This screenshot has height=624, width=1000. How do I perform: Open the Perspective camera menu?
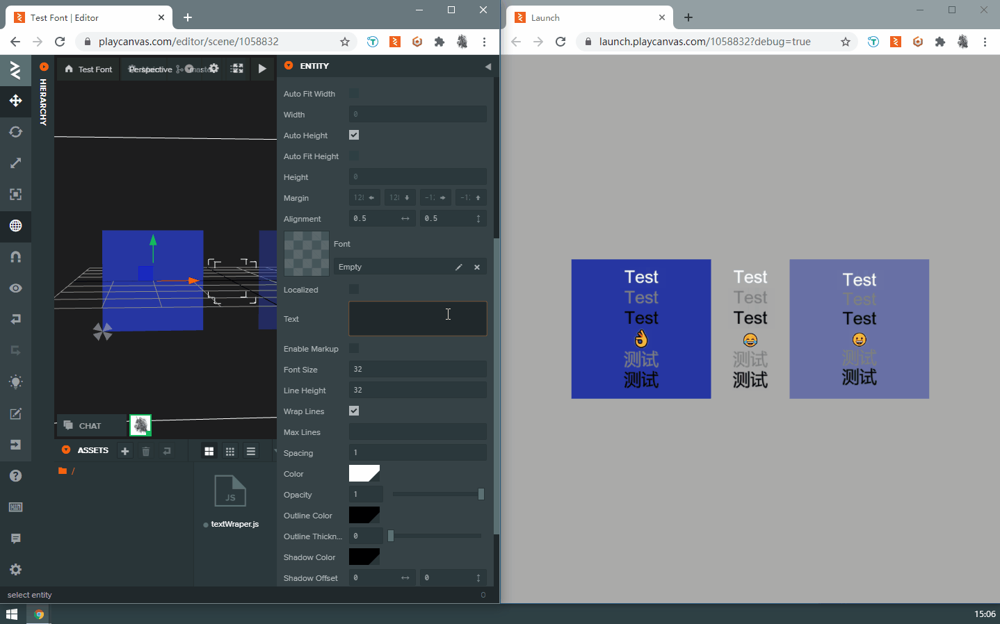[x=150, y=69]
